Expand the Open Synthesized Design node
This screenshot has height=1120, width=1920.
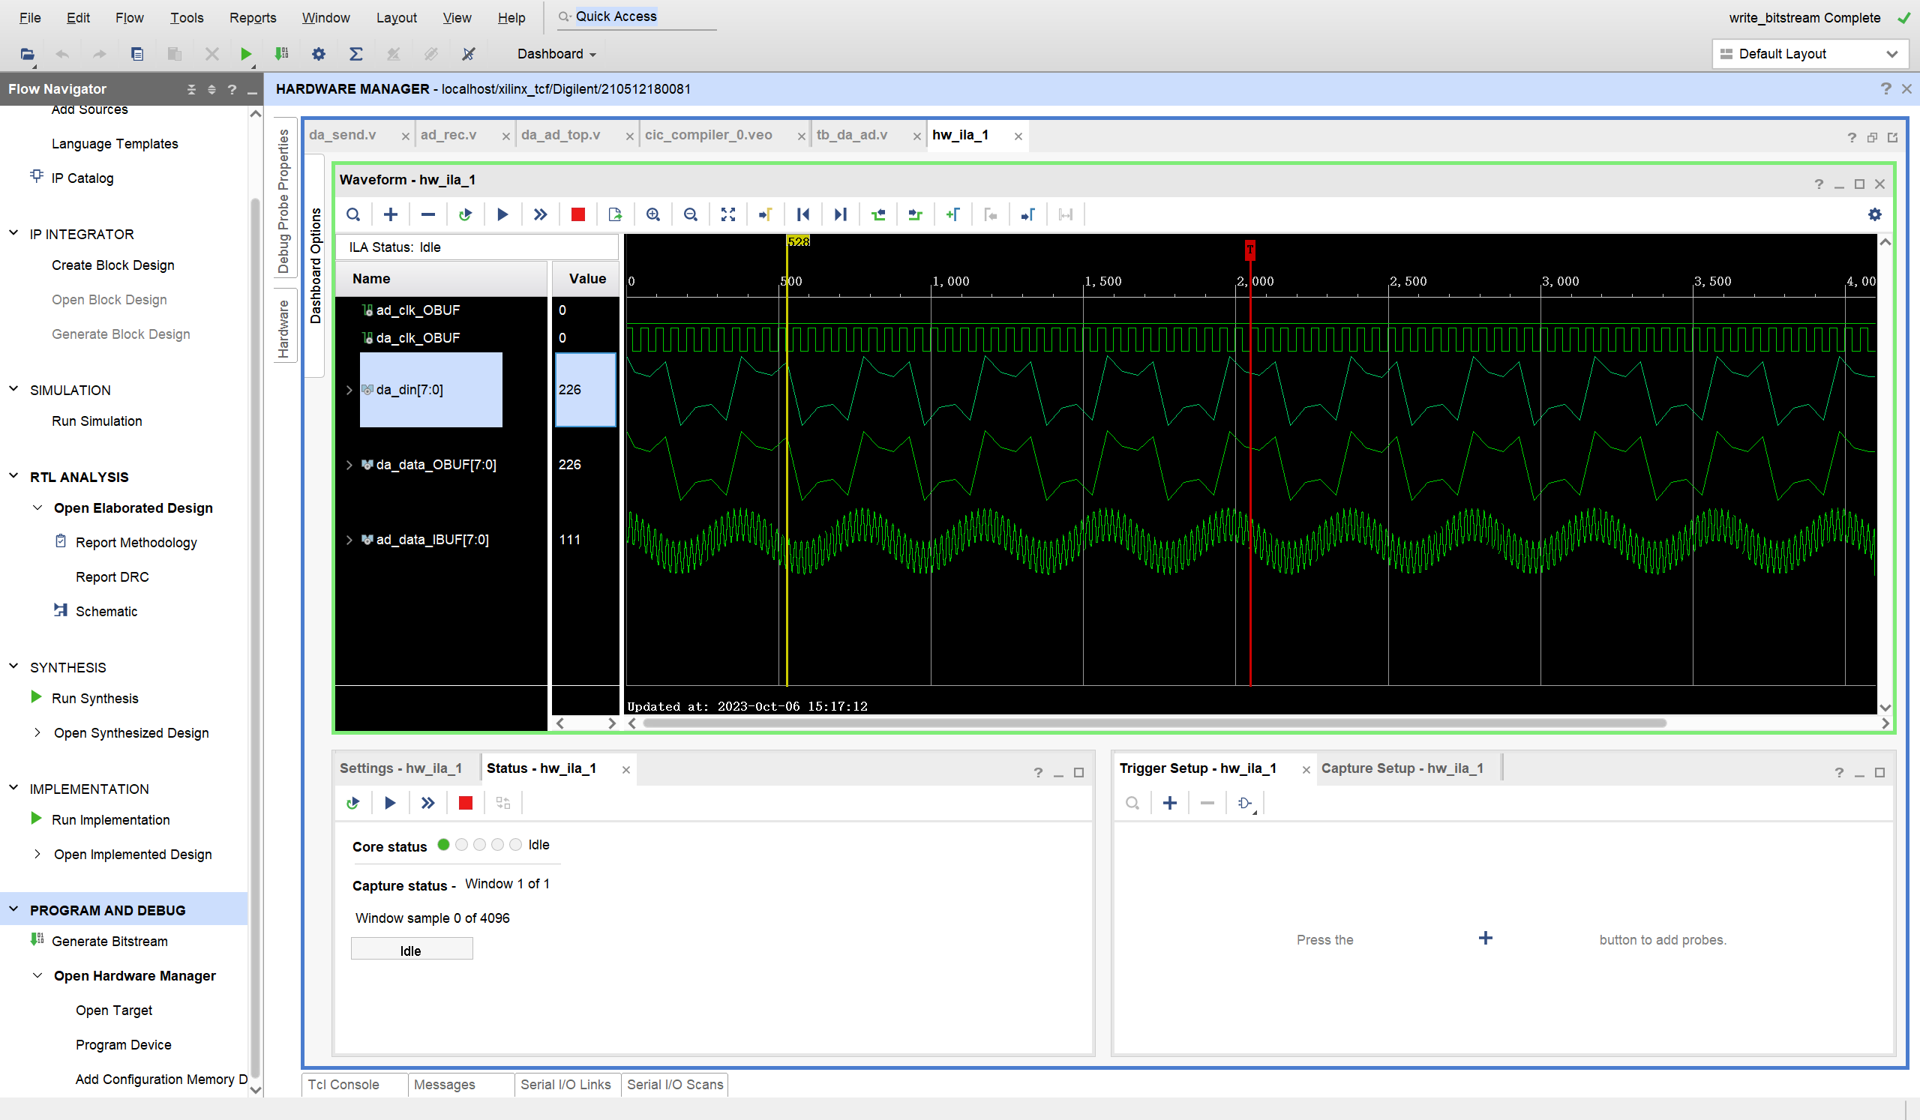click(37, 732)
